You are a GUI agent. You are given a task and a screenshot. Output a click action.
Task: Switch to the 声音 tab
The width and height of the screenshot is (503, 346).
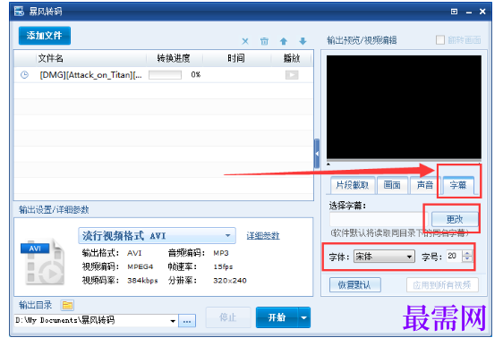pos(425,185)
